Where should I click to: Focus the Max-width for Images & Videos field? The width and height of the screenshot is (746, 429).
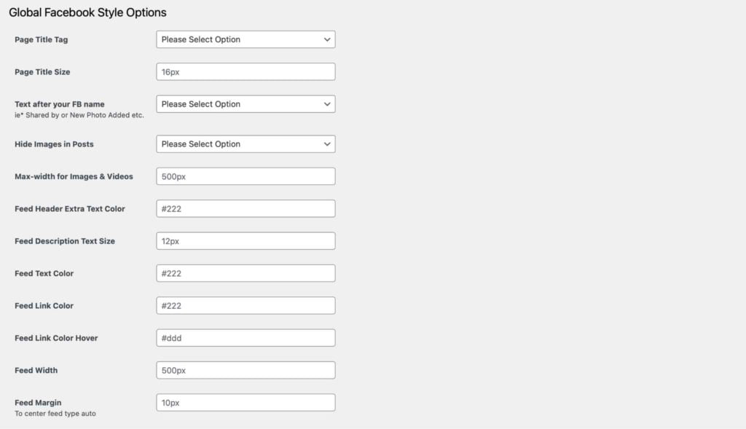coord(246,176)
